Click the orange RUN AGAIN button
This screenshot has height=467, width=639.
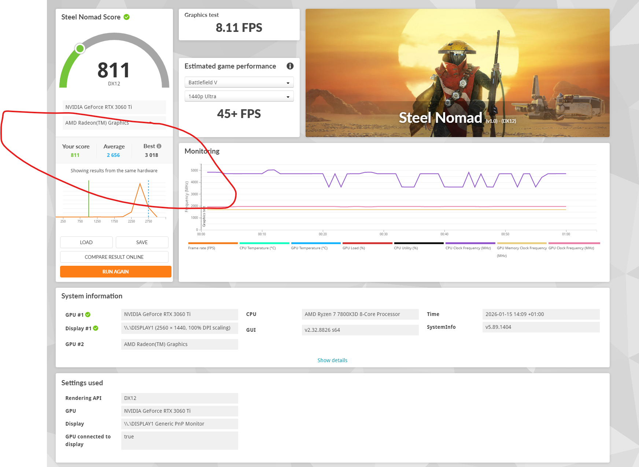(116, 272)
